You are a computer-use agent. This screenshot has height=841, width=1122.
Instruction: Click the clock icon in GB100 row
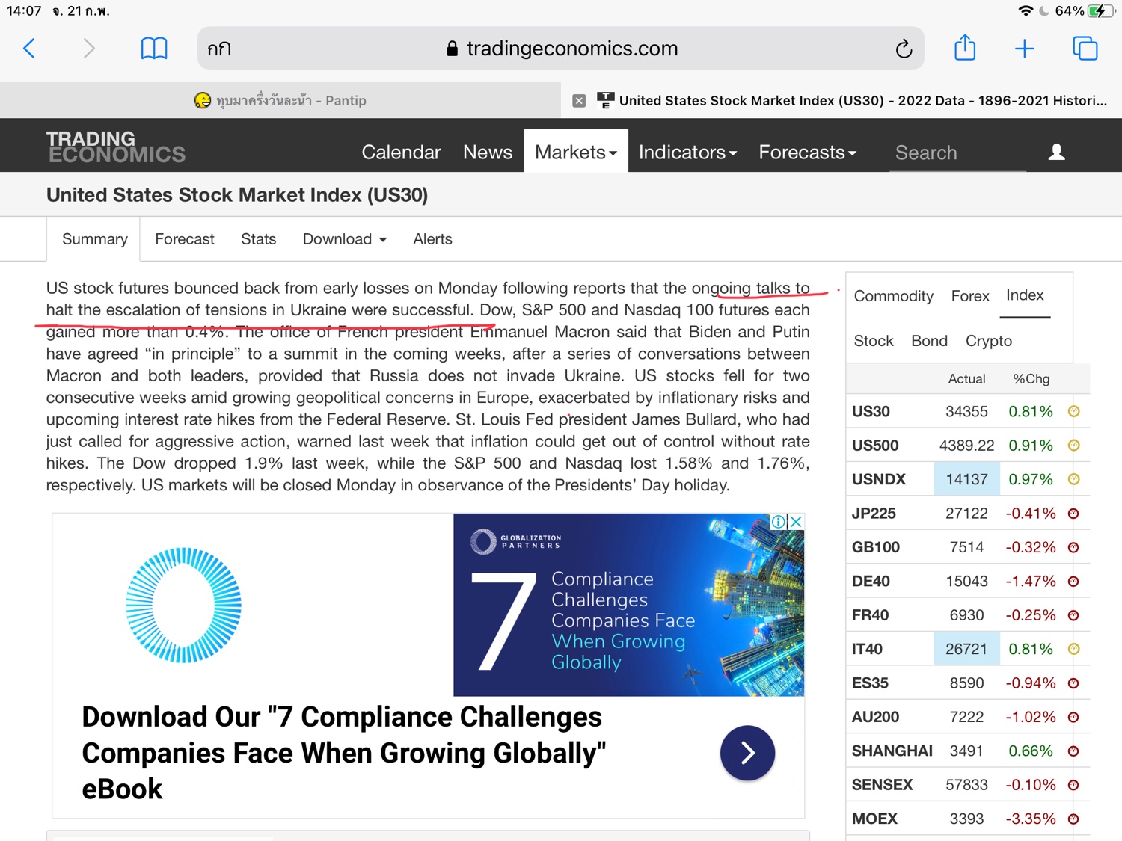(x=1073, y=547)
